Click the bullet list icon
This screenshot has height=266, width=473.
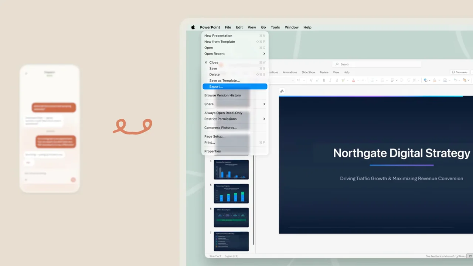(x=372, y=80)
